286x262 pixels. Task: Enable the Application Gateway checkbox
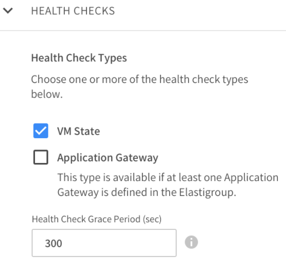[41, 157]
